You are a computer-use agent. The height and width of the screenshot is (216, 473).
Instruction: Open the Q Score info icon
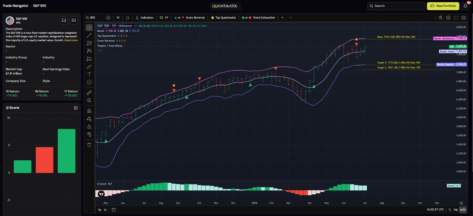pos(76,108)
